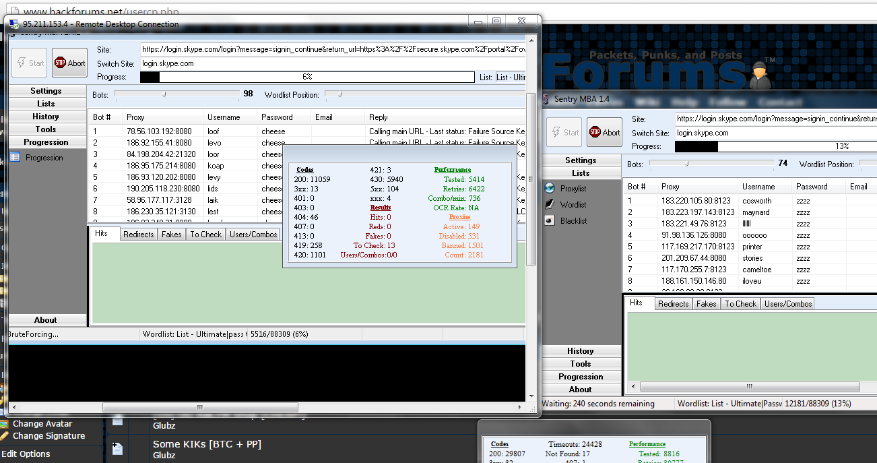The image size is (877, 463).
Task: Open About section in left Sentry sidebar
Action: click(46, 320)
